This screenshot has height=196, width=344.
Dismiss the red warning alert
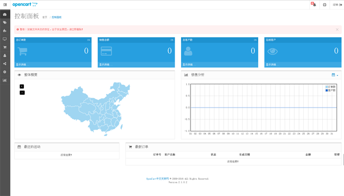click(337, 30)
